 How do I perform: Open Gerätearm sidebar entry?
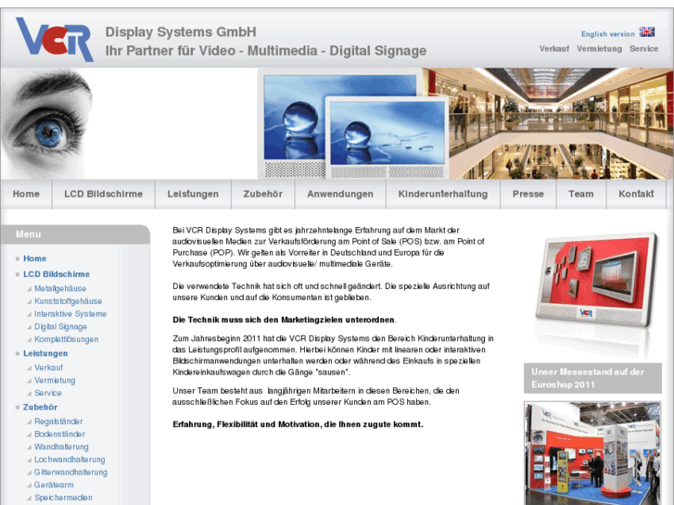tap(54, 485)
